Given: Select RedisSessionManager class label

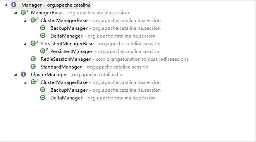Looking at the screenshot, I should pyautogui.click(x=65, y=59).
